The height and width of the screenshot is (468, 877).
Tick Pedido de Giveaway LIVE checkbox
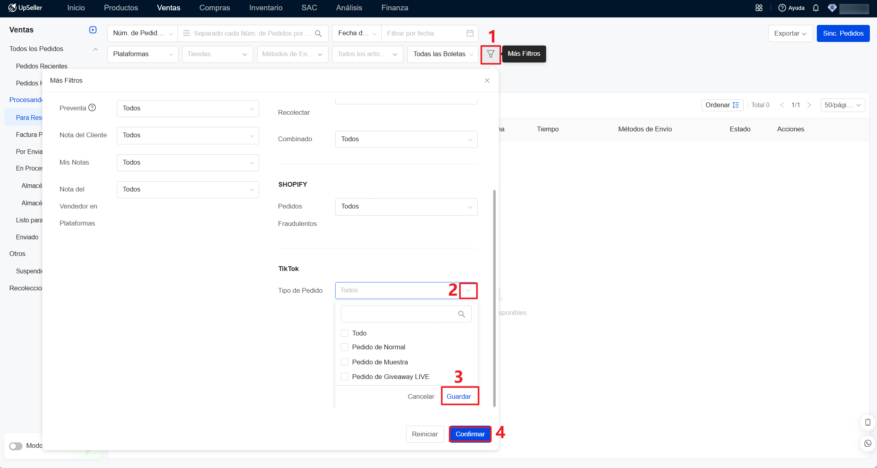[x=344, y=377]
